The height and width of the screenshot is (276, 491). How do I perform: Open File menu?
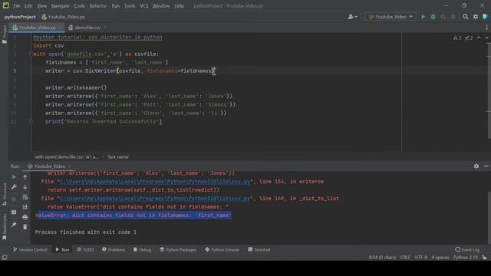(17, 6)
